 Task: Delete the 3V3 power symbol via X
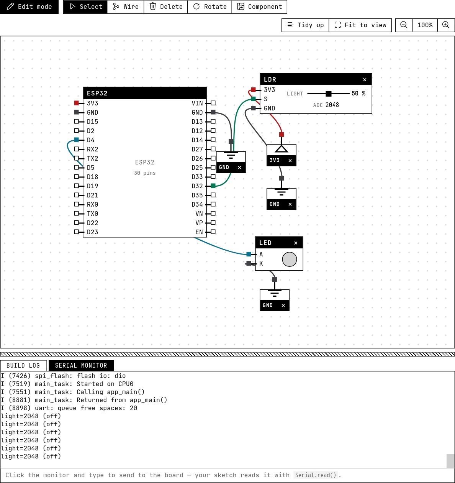click(290, 161)
